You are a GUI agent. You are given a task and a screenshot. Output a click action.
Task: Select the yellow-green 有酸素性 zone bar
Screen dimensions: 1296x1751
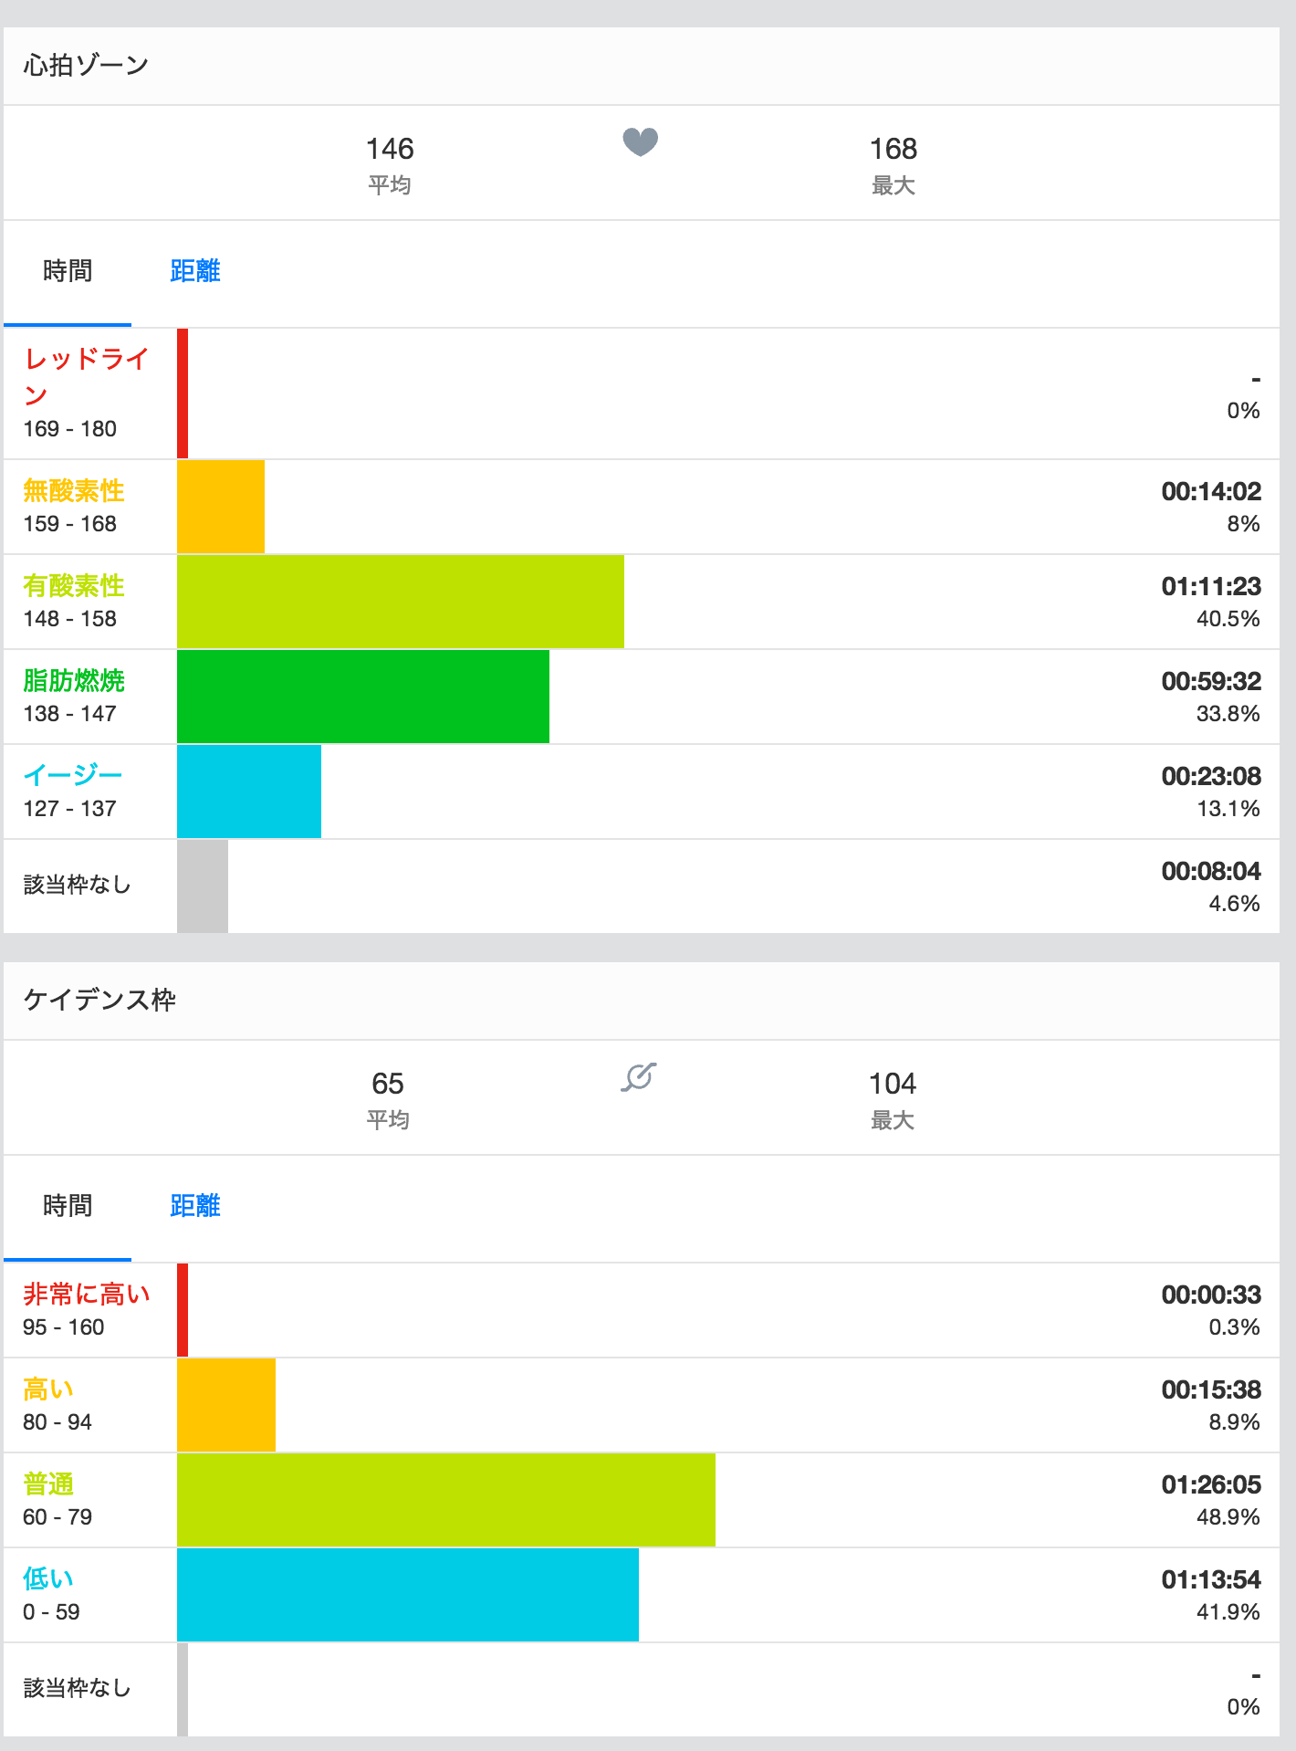coord(400,602)
